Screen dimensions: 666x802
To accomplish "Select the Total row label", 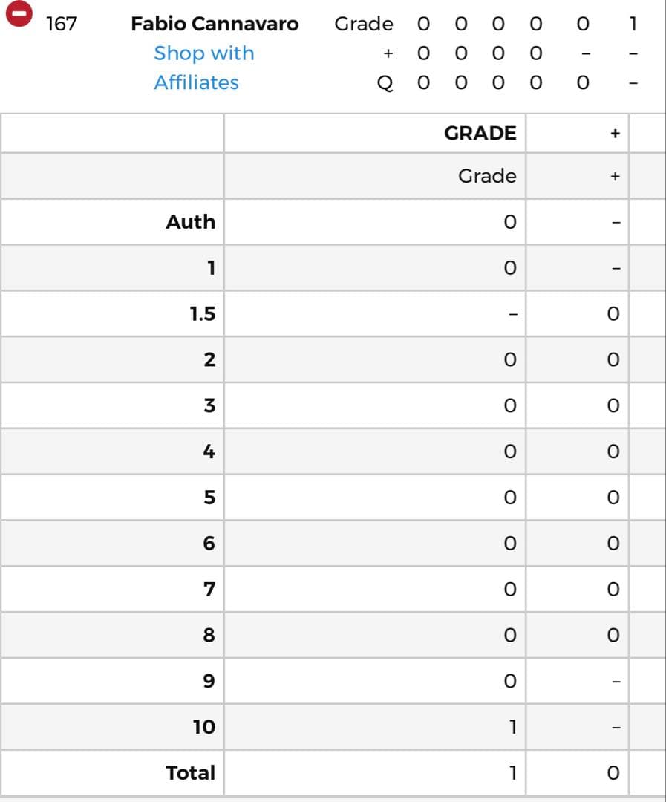I will pyautogui.click(x=190, y=772).
